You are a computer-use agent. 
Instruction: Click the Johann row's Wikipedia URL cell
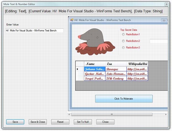point(137,69)
